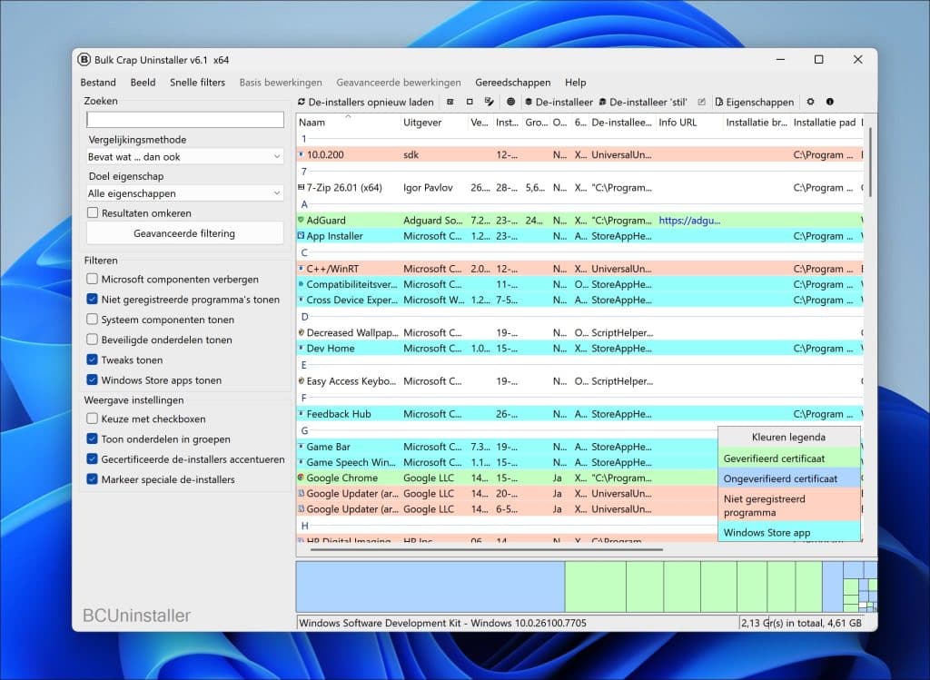The width and height of the screenshot is (930, 680).
Task: Click the invert selection toolbar icon
Action: pyautogui.click(x=489, y=102)
